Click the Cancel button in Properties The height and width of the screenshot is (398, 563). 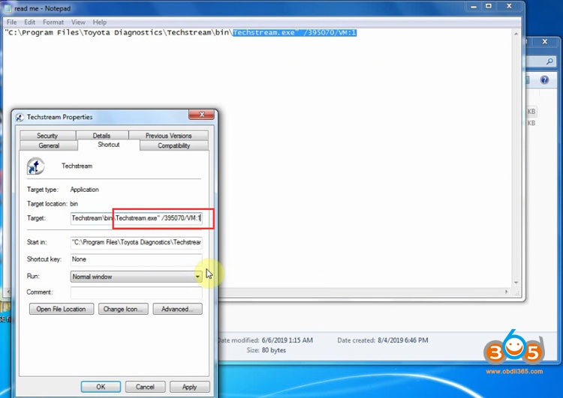point(145,387)
